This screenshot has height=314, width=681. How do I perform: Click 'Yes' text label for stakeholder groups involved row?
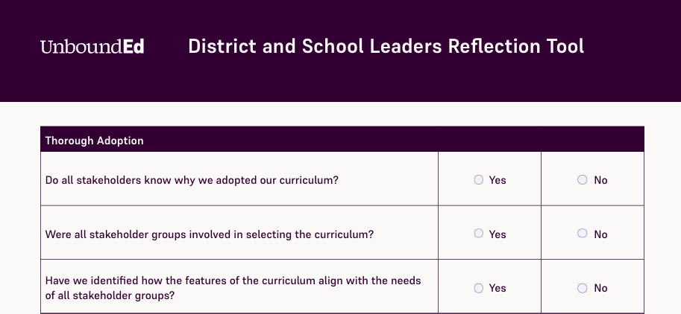[x=498, y=234]
